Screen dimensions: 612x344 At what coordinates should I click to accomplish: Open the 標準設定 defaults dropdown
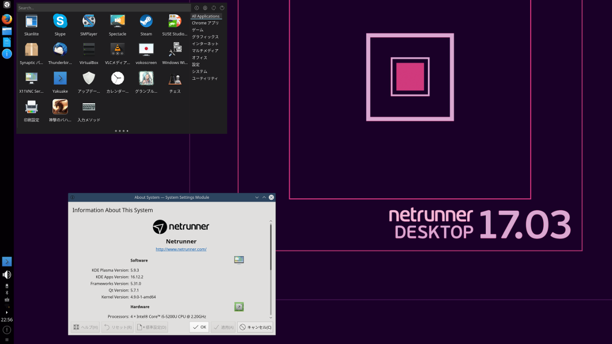[151, 327]
